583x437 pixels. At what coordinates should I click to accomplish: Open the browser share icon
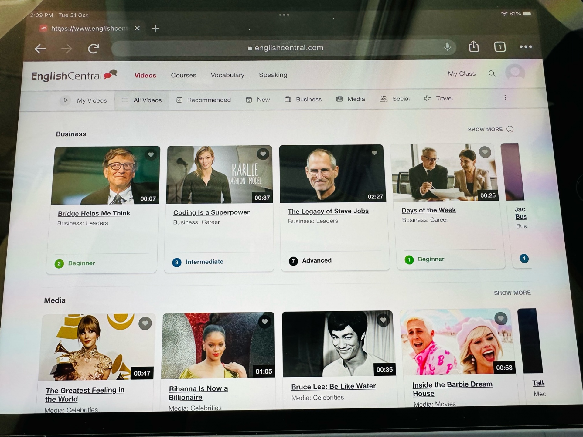pos(473,47)
